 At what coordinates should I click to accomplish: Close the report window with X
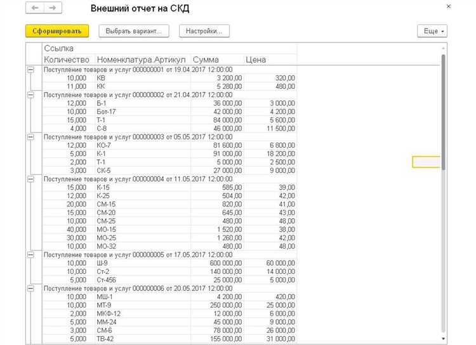pos(448,6)
